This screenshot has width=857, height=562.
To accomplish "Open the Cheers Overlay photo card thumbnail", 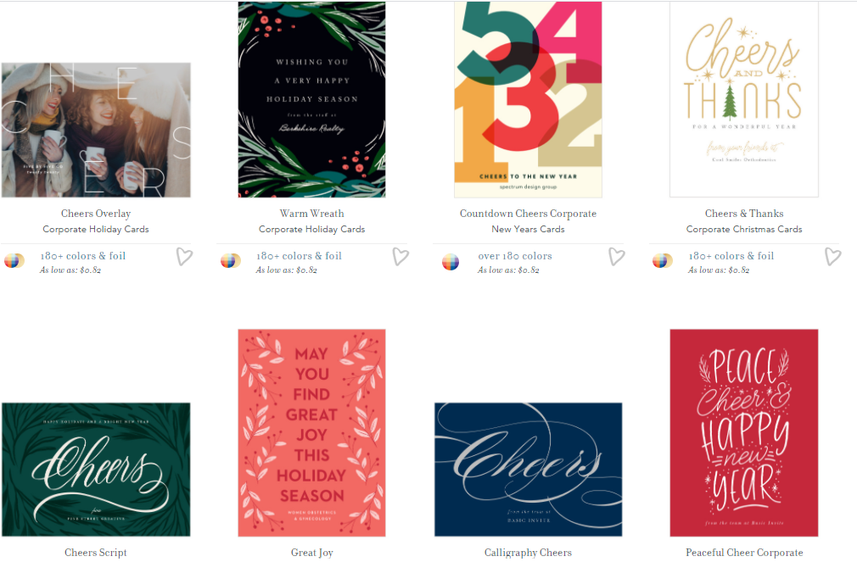I will coord(96,130).
